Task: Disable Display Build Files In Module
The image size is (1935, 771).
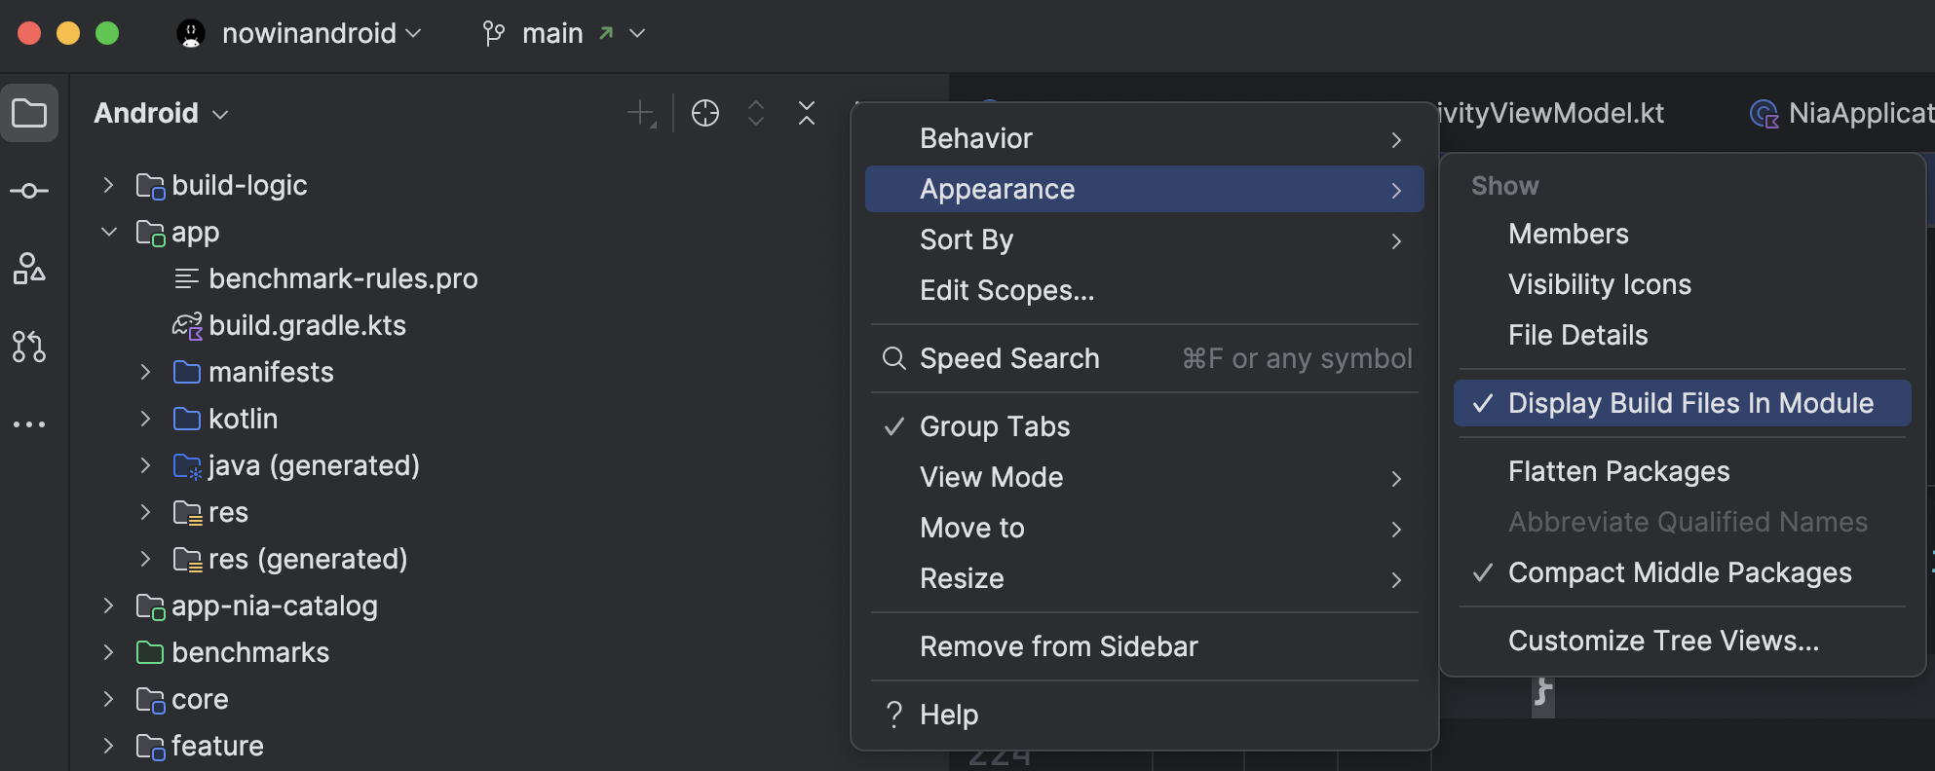Action: 1689,403
